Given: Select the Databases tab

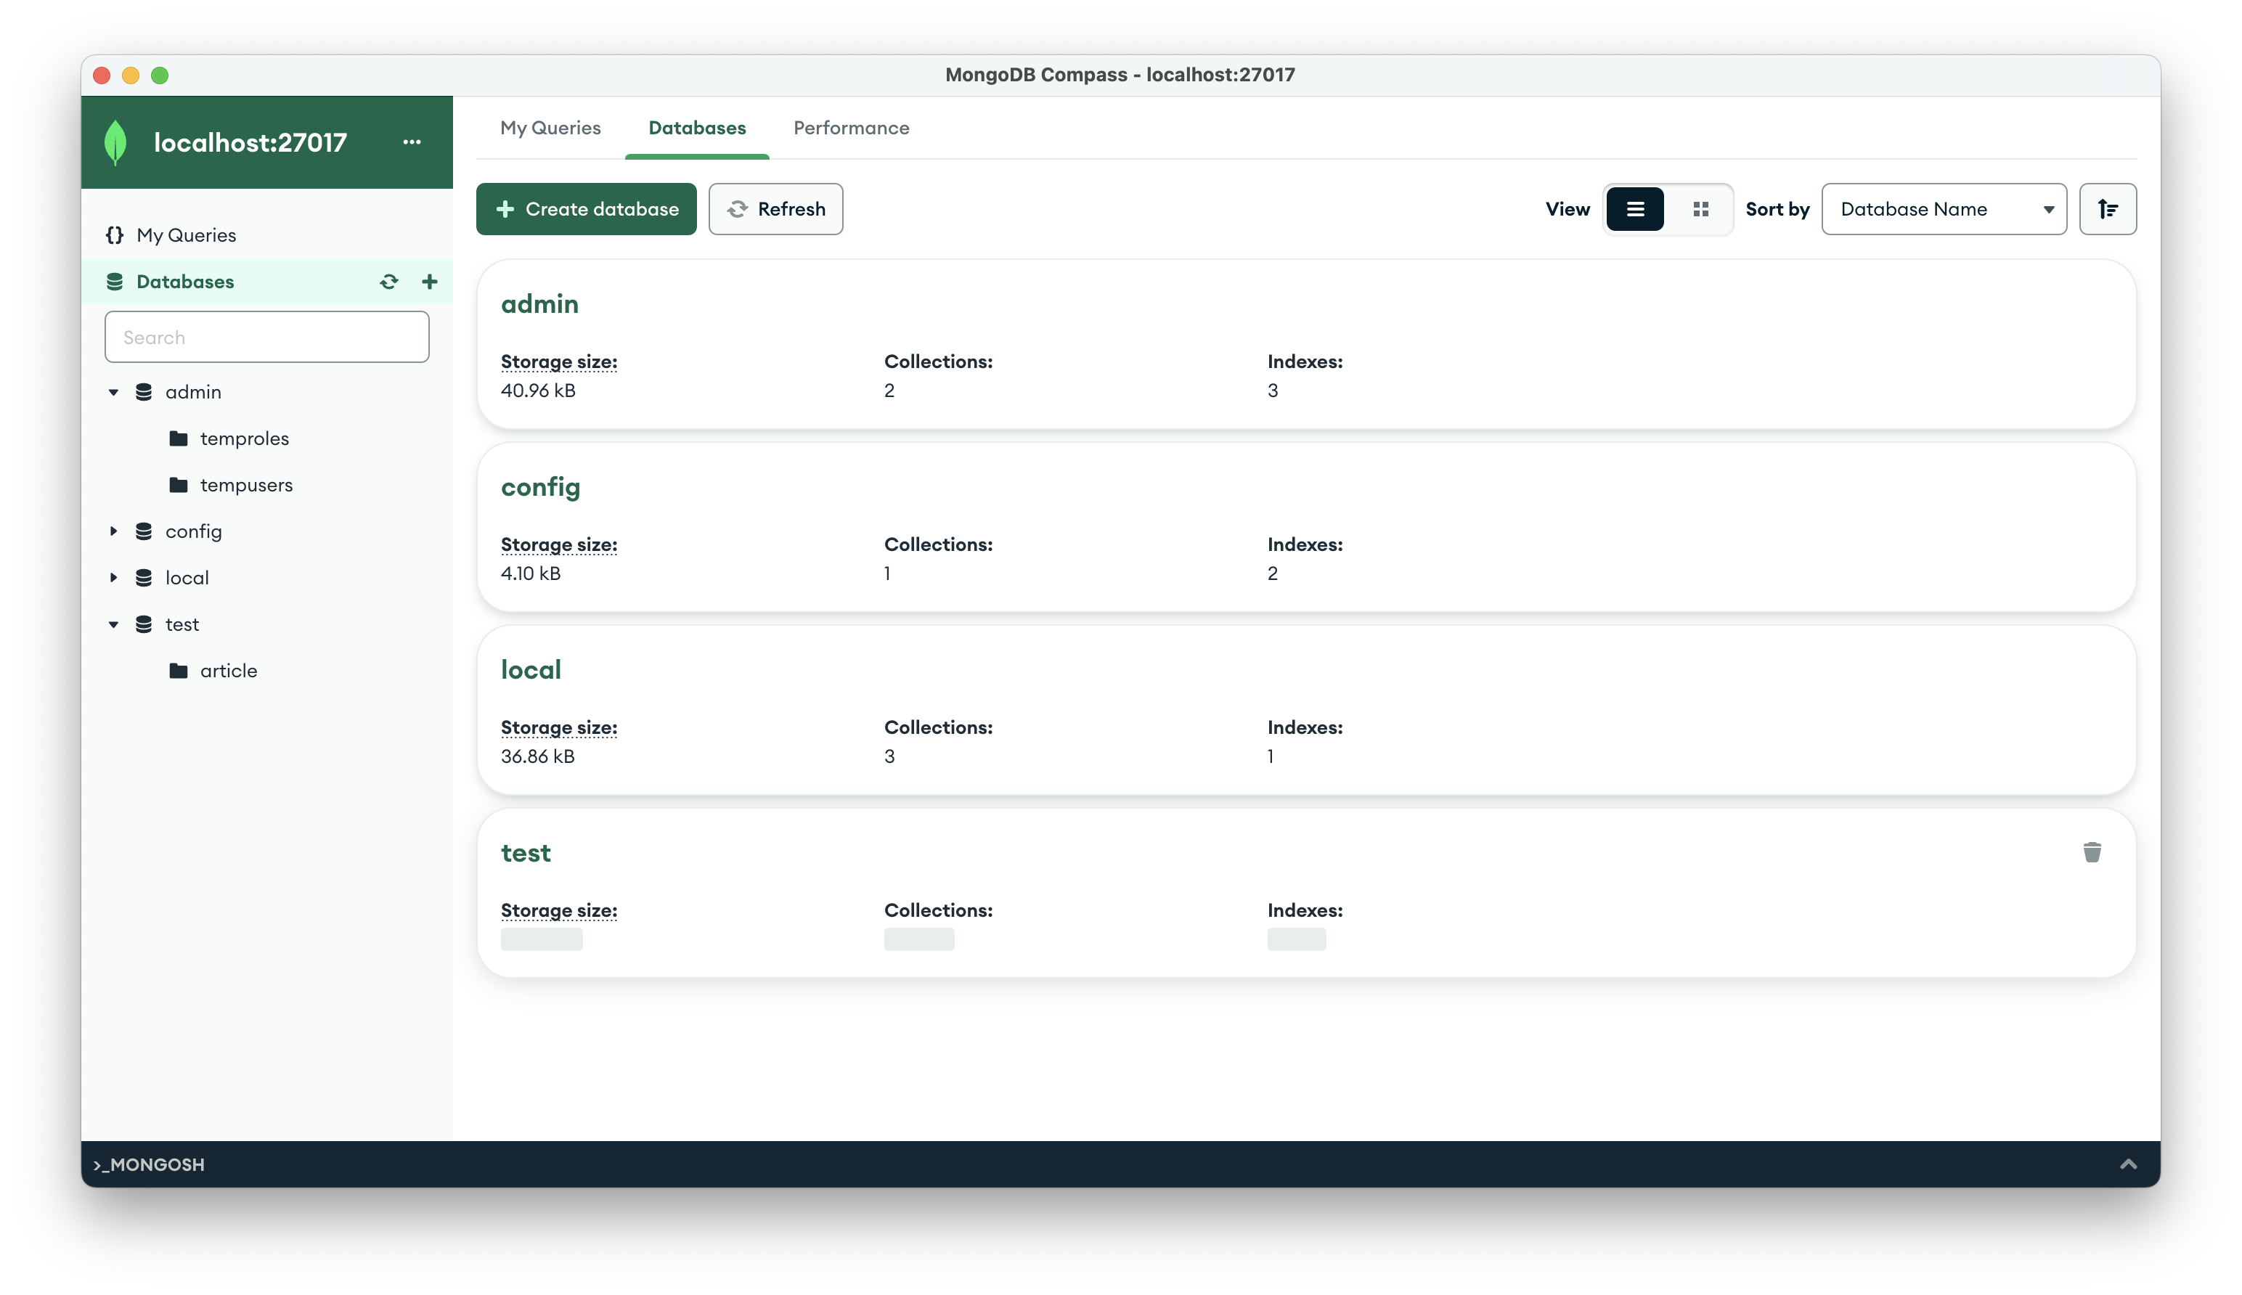Looking at the screenshot, I should [x=697, y=128].
